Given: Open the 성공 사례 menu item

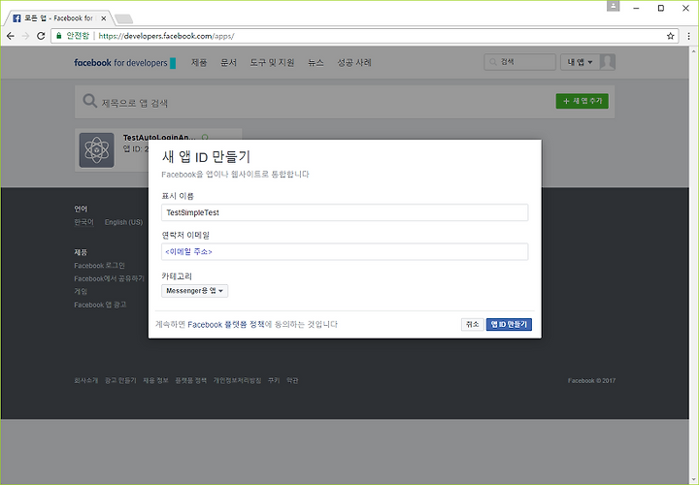Looking at the screenshot, I should pos(354,62).
